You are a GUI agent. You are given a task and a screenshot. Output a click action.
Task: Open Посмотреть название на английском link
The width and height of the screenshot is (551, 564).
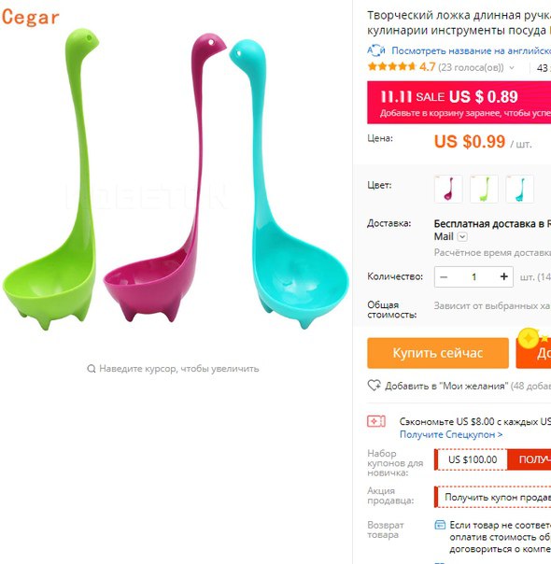pos(472,50)
